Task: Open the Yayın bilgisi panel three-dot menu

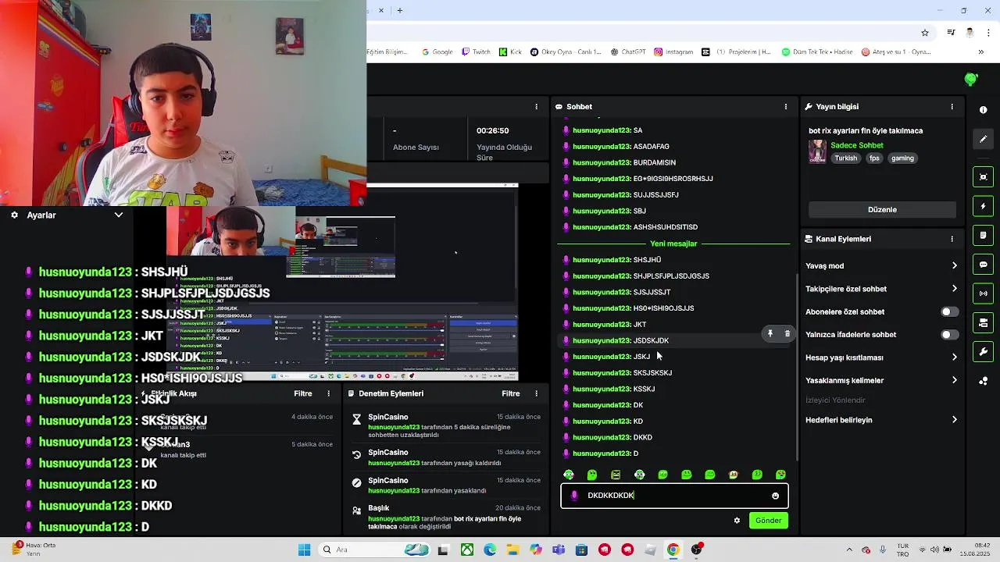Action: pos(952,106)
